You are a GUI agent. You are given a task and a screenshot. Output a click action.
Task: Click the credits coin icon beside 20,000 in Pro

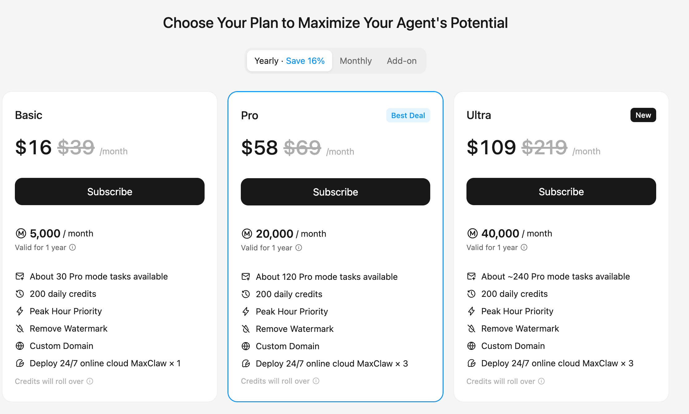pos(247,234)
